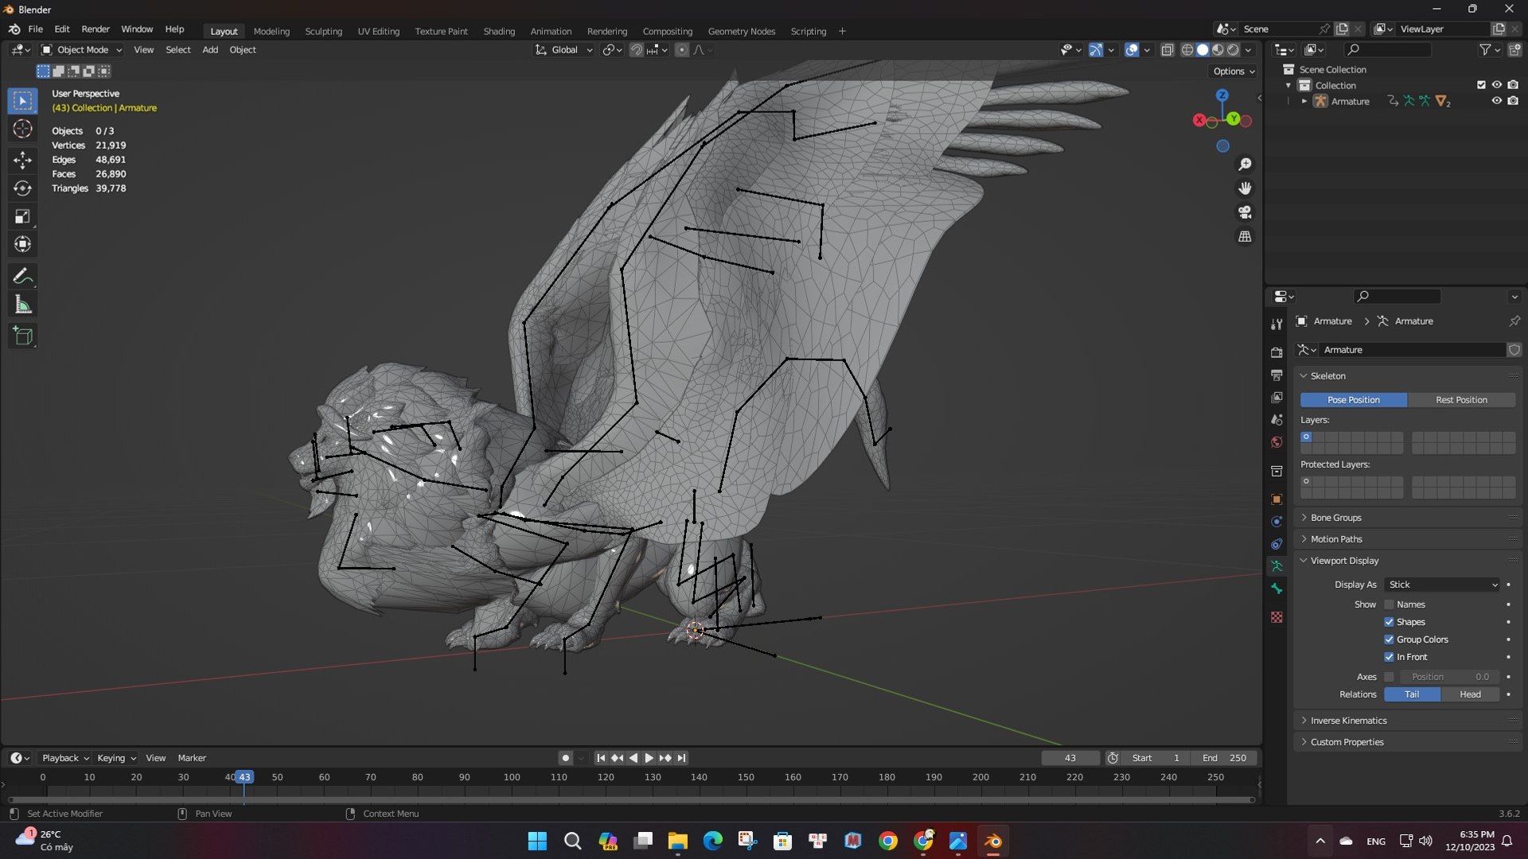
Task: Disable the Group Colors checkbox
Action: (x=1389, y=639)
